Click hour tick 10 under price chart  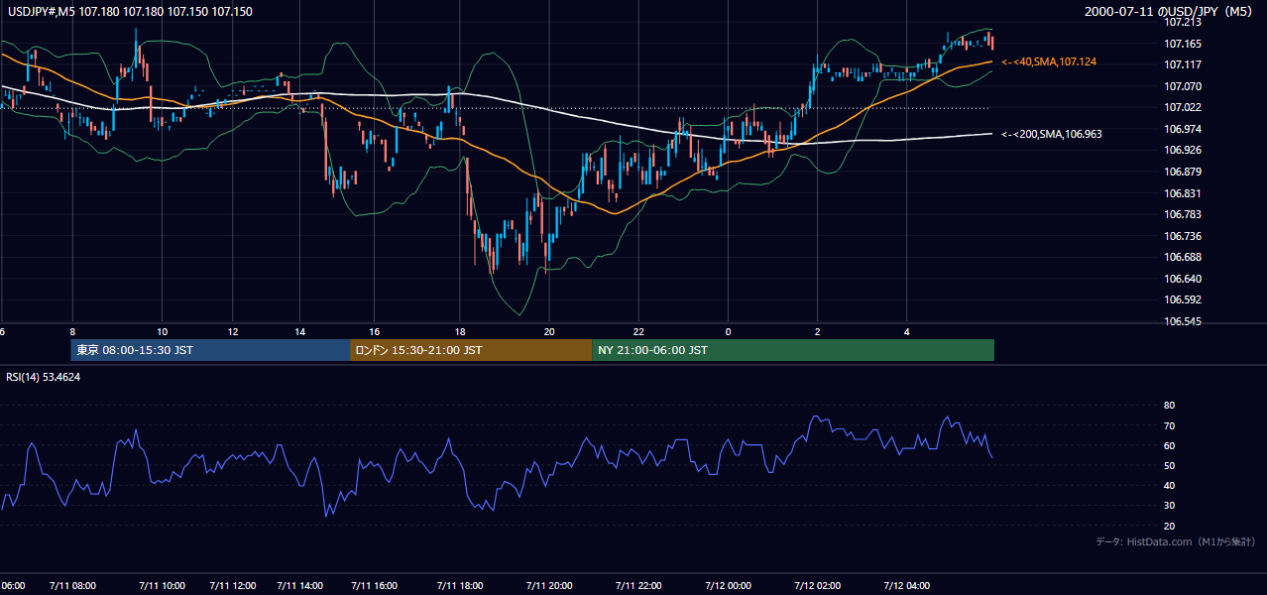(162, 331)
